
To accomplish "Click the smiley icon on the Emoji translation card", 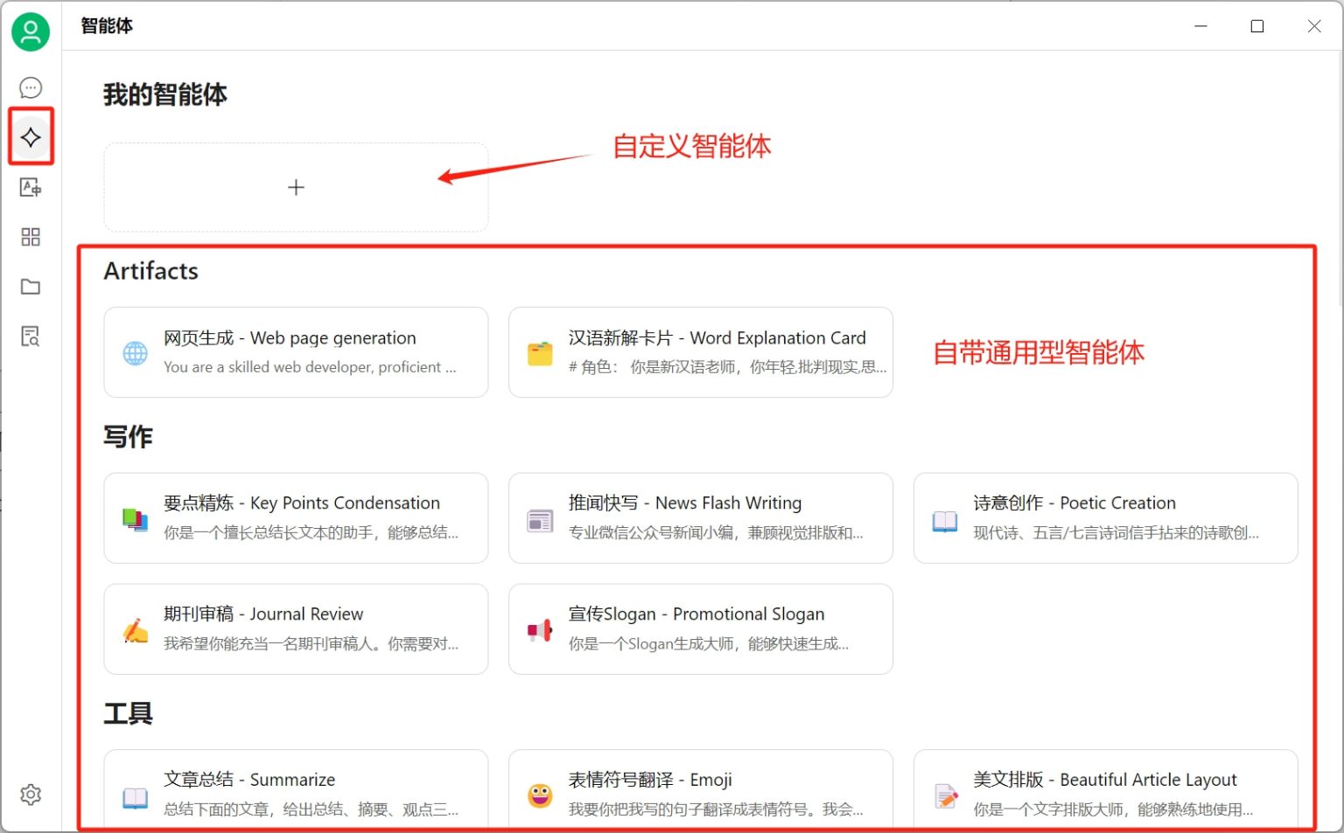I will point(540,795).
